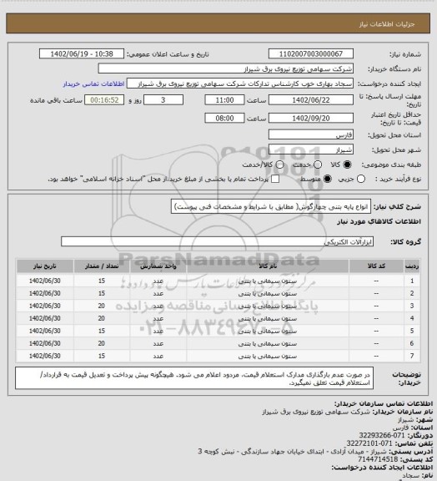Click the buyer organization name field
The height and width of the screenshot is (481, 437).
[225, 68]
